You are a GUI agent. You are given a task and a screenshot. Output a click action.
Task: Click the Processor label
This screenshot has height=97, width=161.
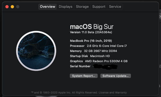(x=77, y=46)
